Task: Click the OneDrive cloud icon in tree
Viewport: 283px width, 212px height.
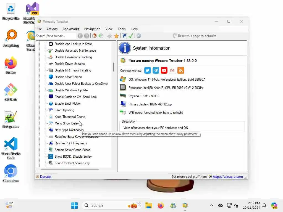Action: (x=51, y=84)
